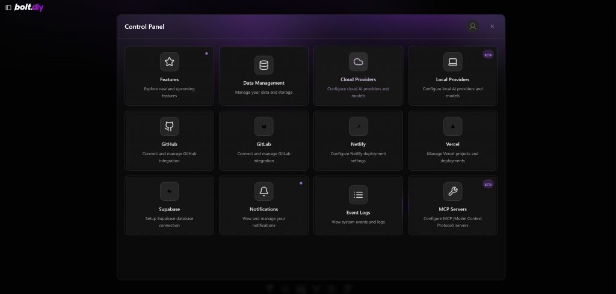This screenshot has height=294, width=616.
Task: Click the Notifications bell icon
Action: click(x=263, y=191)
